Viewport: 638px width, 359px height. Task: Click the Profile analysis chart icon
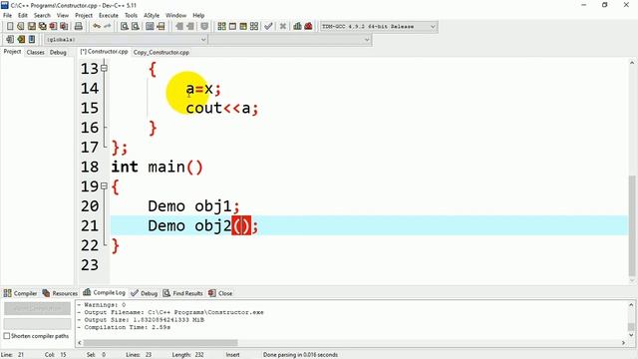click(x=297, y=27)
